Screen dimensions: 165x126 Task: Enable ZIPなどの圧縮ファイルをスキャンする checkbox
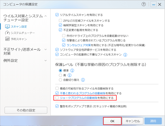point(60,20)
